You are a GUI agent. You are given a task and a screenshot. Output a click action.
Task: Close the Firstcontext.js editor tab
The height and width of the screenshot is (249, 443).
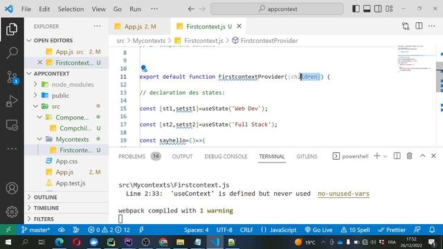(x=239, y=26)
